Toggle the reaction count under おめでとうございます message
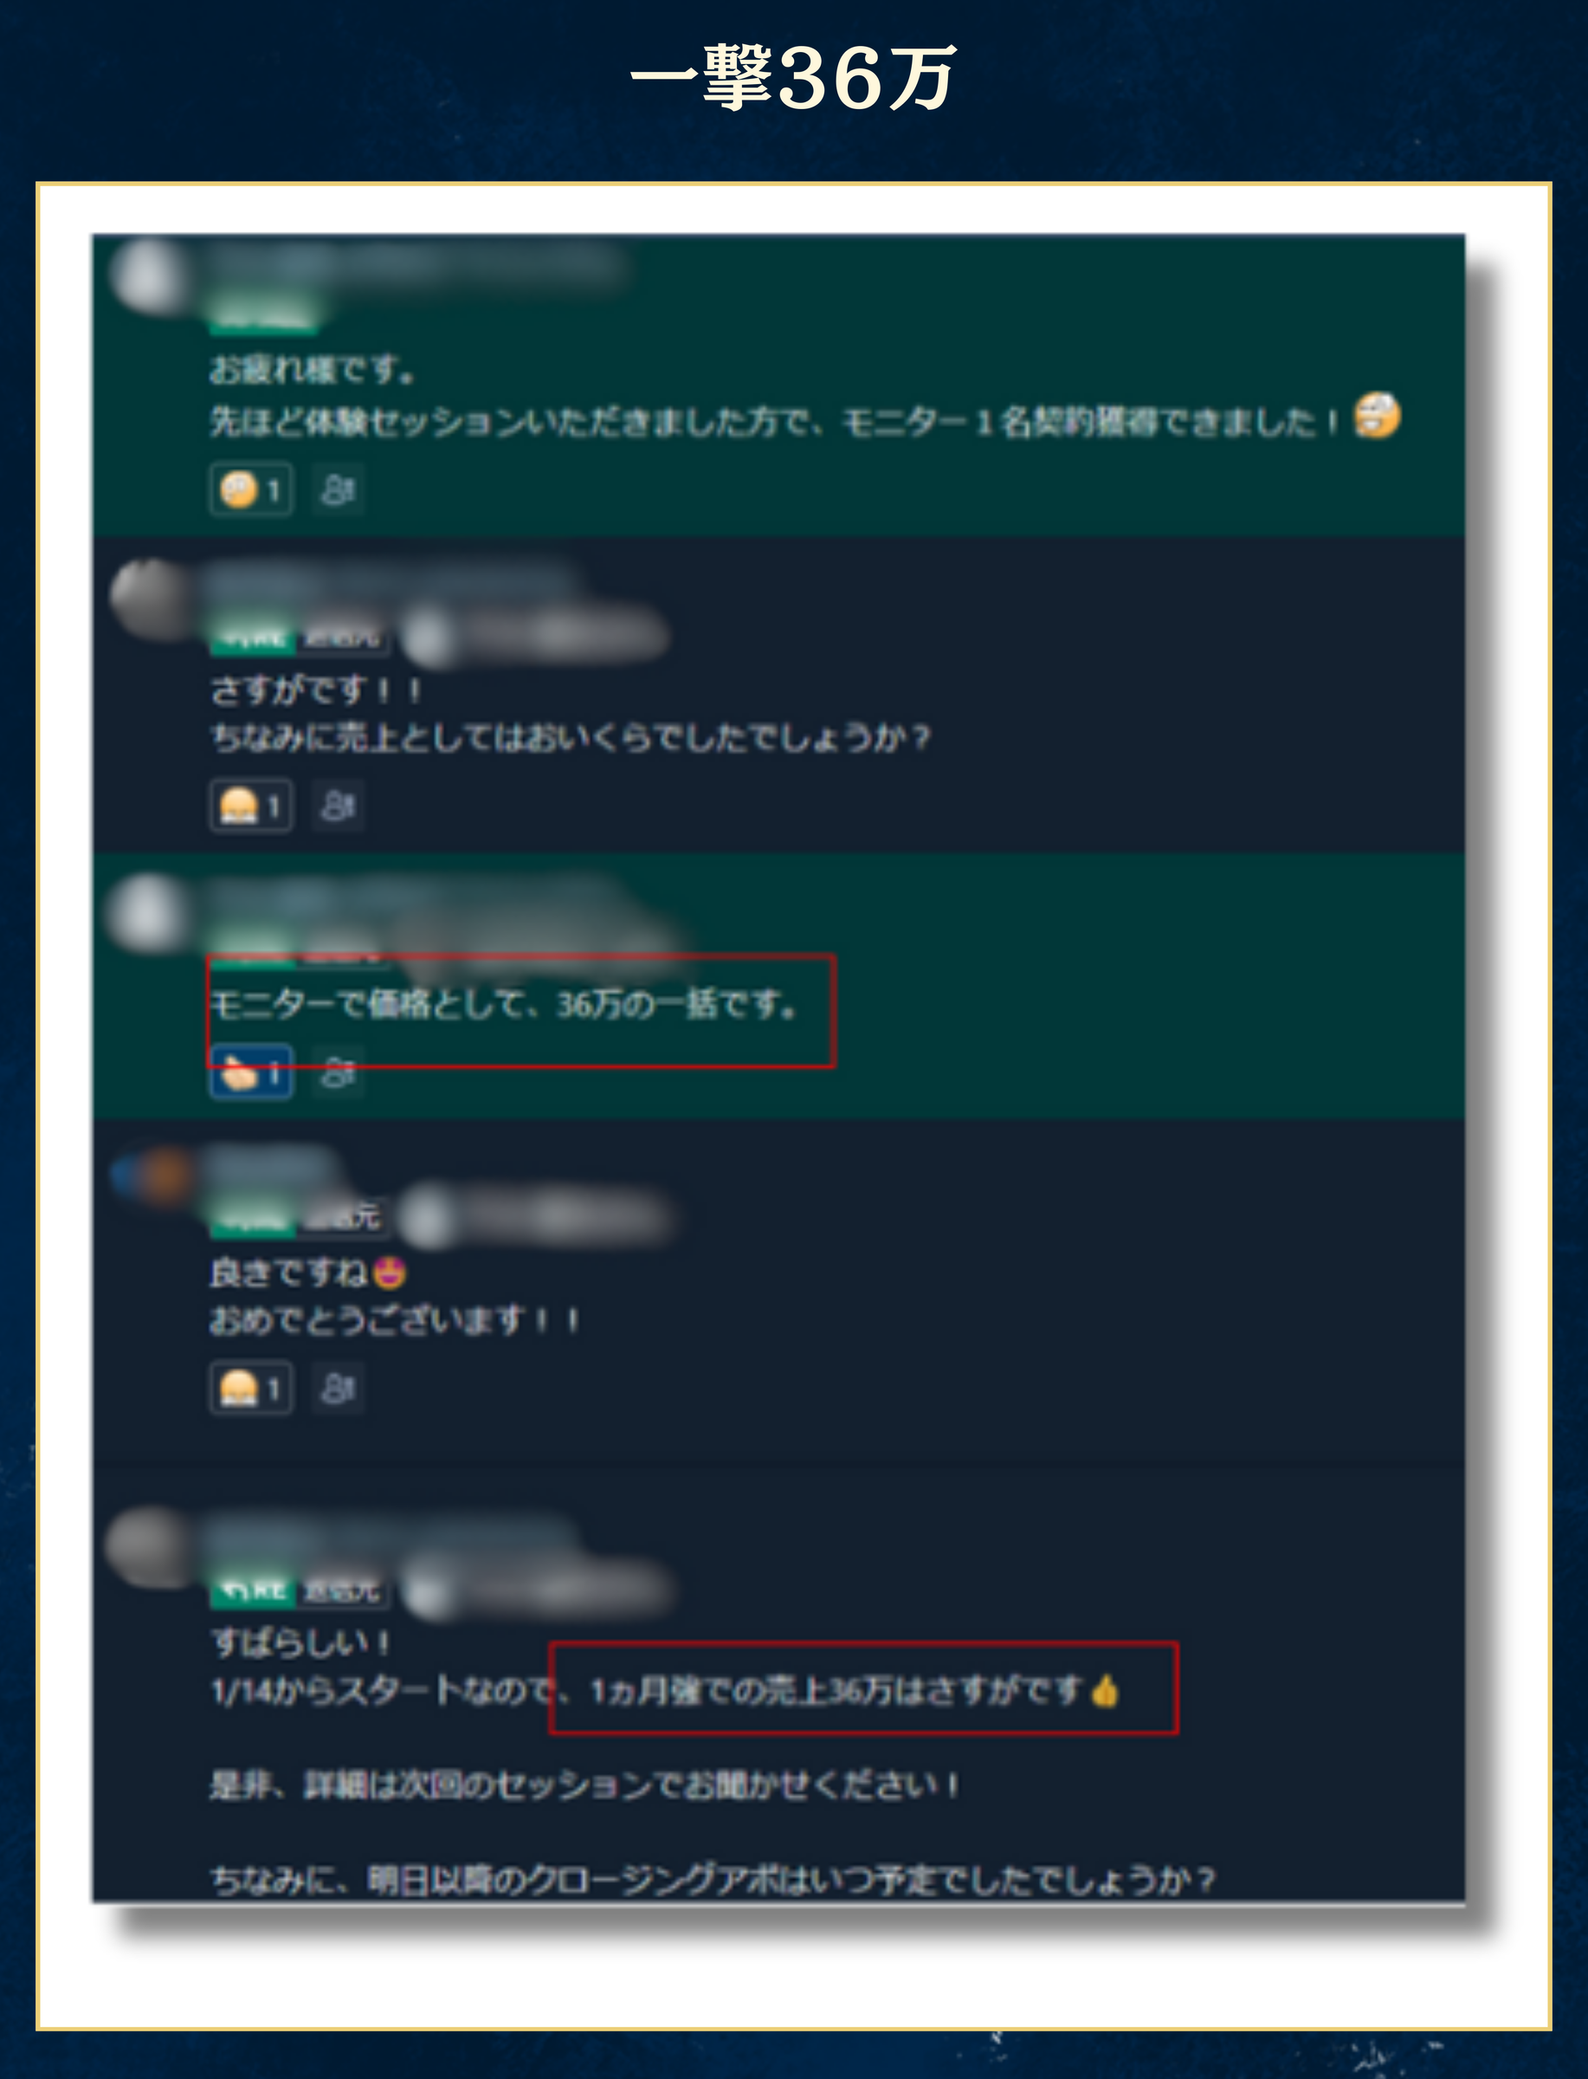 coord(251,1389)
